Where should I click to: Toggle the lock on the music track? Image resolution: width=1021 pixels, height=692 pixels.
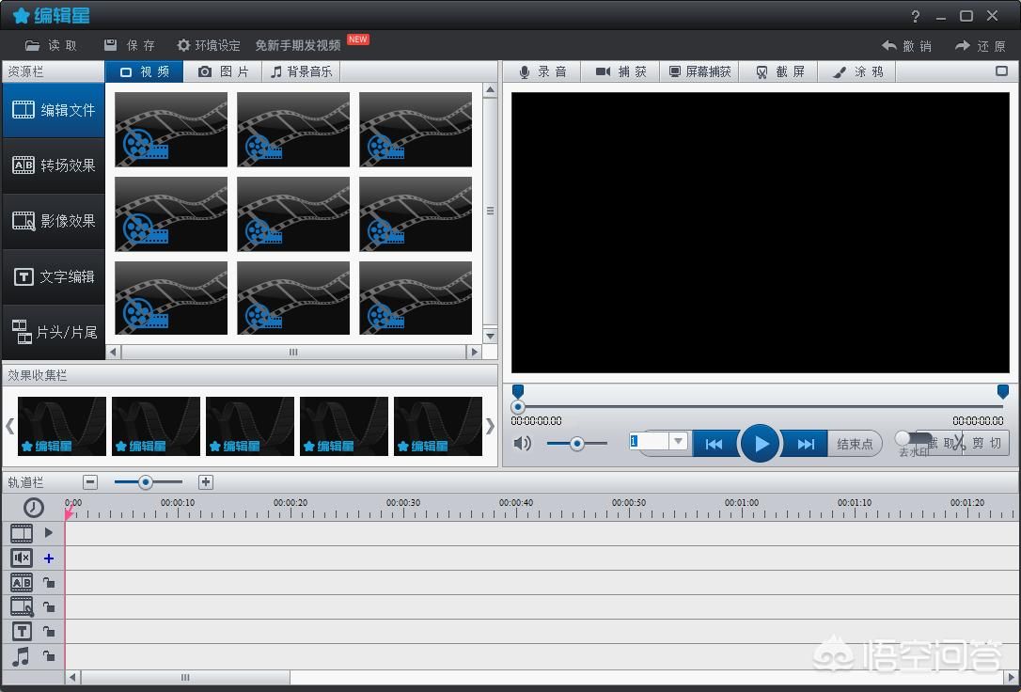pos(49,656)
